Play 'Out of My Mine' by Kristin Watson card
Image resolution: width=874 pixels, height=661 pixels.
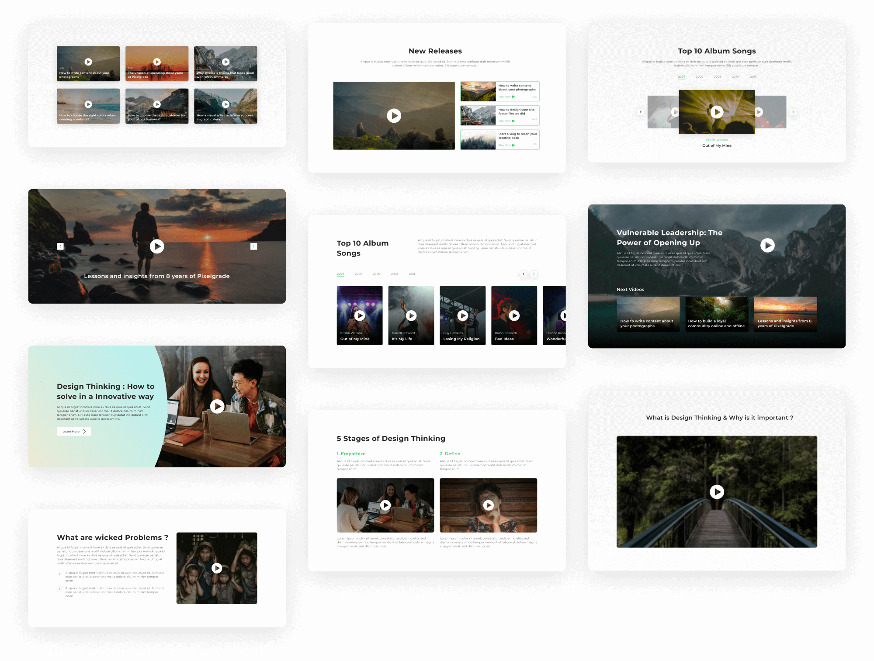360,315
